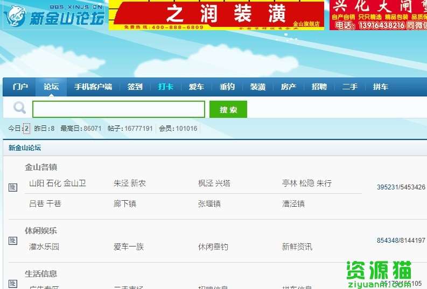
Task: Open the 山阳 石化 金山卫 subforum
Action: [57, 184]
